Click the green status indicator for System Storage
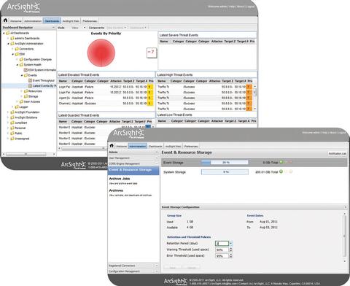This screenshot has width=350, height=286. [x=281, y=171]
